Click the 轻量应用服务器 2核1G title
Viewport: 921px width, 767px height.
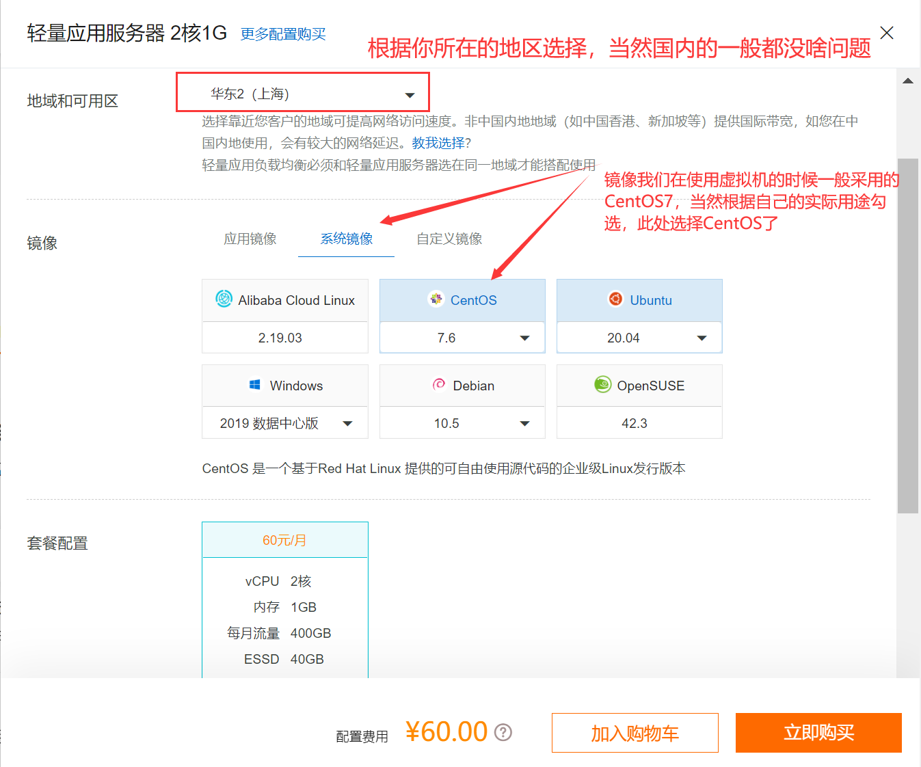click(127, 33)
